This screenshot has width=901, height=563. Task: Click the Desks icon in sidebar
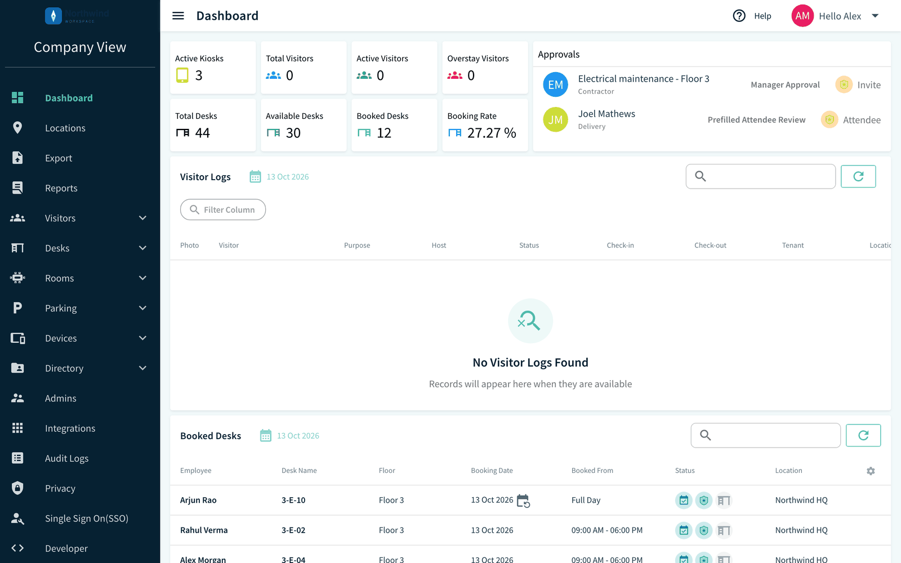(17, 248)
